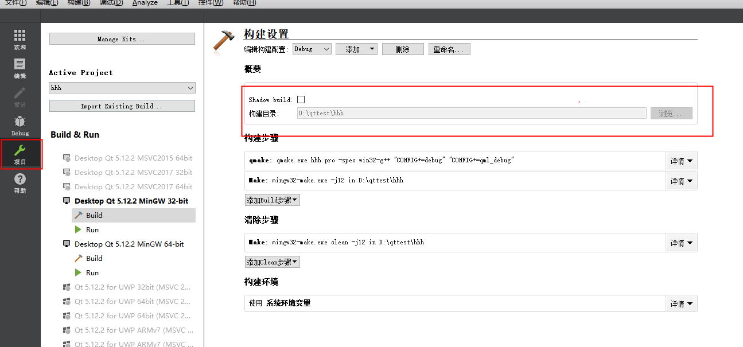Click the 构建目录 path field D:\qttest\hhh
The image size is (743, 347).
[472, 114]
